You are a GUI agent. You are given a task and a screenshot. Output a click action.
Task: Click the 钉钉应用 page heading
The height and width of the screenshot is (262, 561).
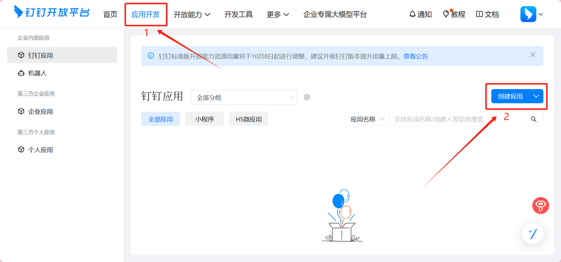pyautogui.click(x=162, y=97)
